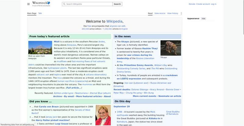Open the mudflows link

(x=62, y=61)
